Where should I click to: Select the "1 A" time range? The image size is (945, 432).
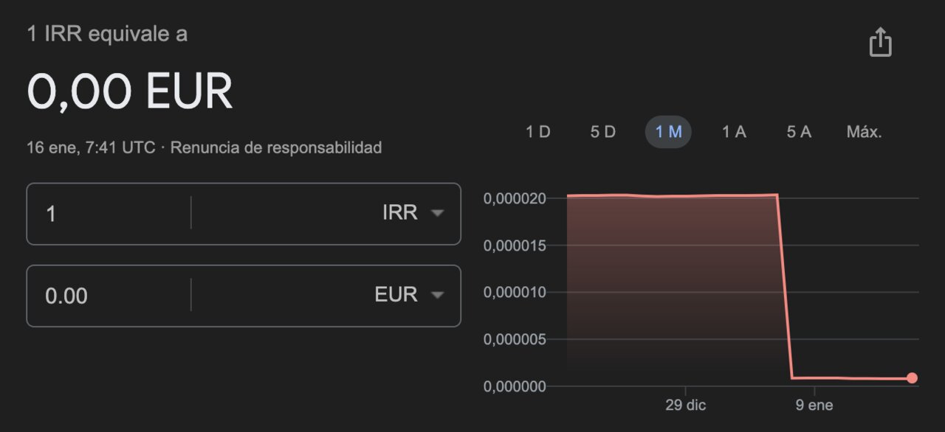(733, 131)
